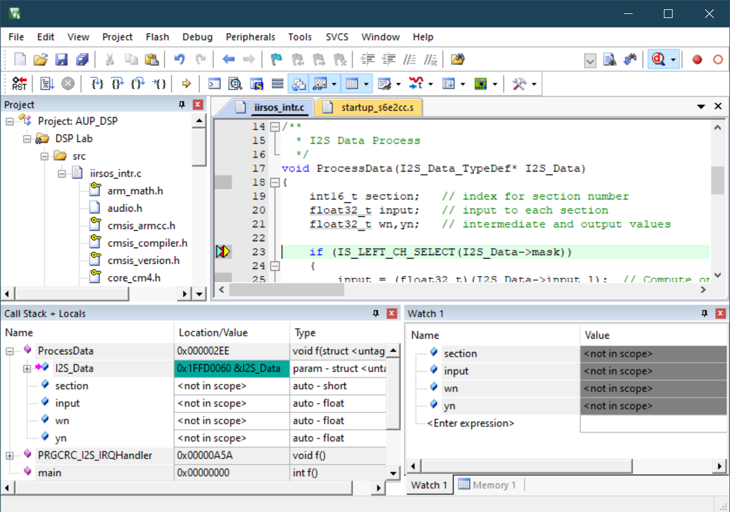The width and height of the screenshot is (730, 512).
Task: Close the Watch 1 panel
Action: 721,314
